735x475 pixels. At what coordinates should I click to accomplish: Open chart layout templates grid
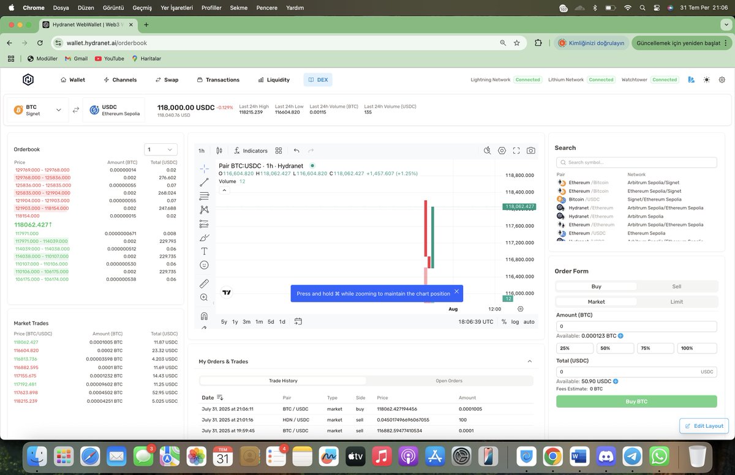(279, 151)
